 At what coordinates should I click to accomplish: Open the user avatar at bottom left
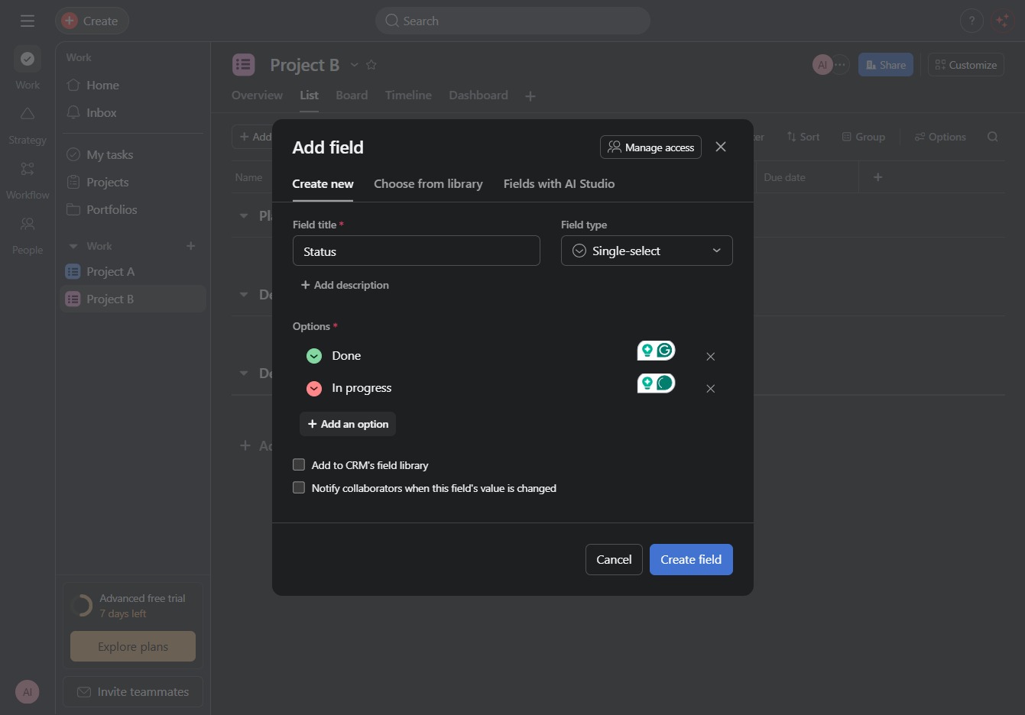click(28, 692)
